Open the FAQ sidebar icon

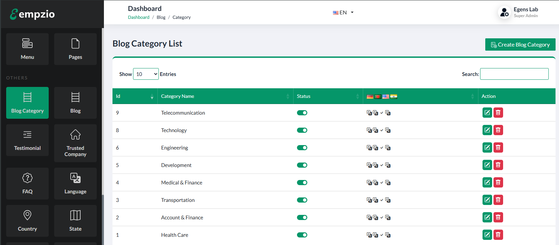(x=27, y=184)
